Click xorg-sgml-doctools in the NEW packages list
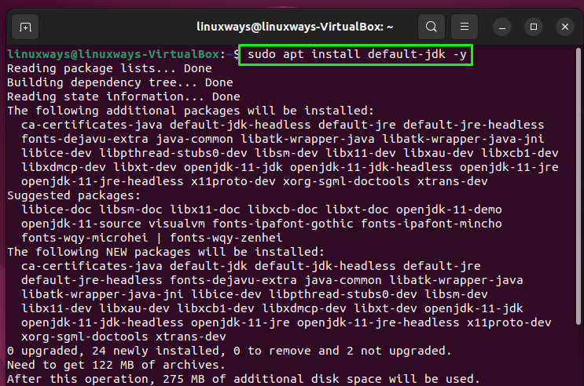Viewport: 584px width, 386px height. 85,337
